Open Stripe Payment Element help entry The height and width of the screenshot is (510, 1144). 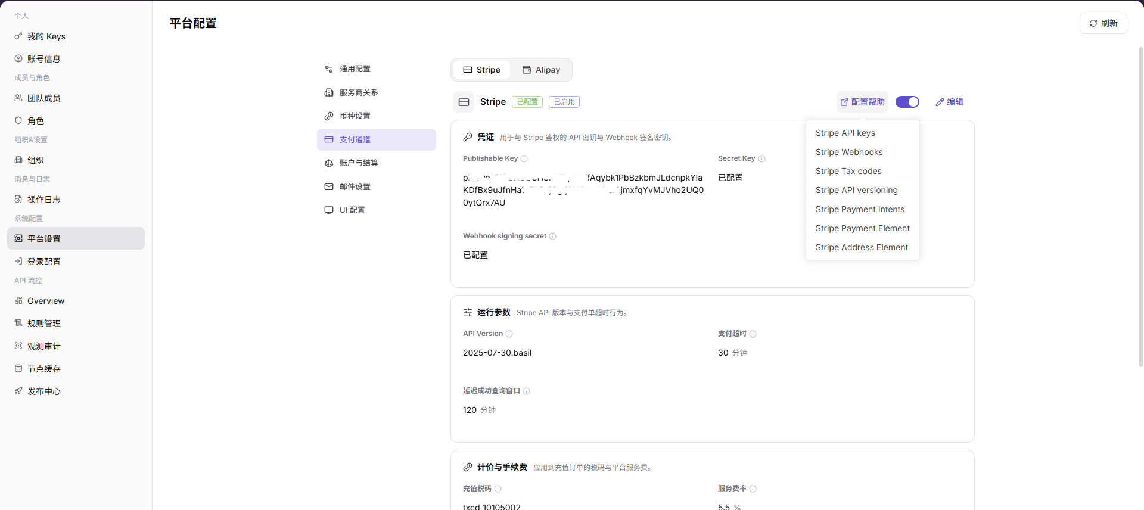(863, 228)
